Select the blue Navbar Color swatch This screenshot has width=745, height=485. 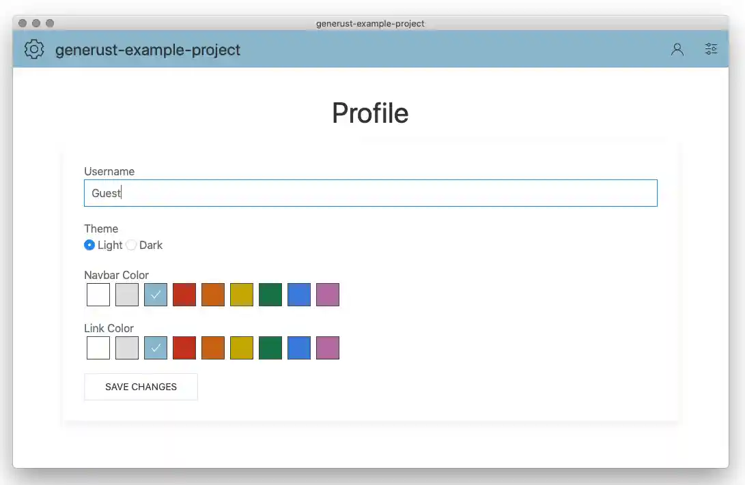coord(298,295)
